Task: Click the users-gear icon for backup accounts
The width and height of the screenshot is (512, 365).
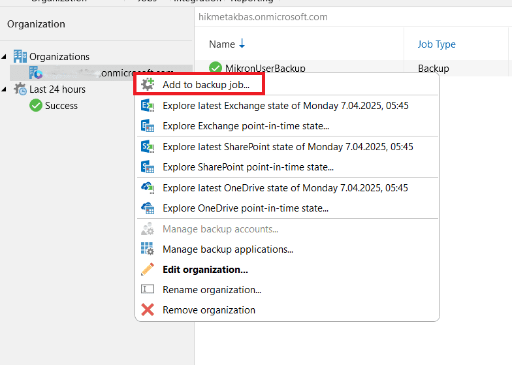Action: click(x=148, y=229)
